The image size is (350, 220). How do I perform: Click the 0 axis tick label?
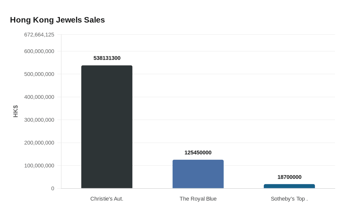[x=53, y=188]
